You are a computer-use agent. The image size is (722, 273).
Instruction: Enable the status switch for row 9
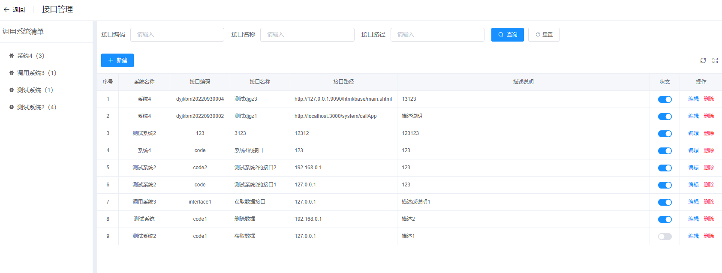665,237
